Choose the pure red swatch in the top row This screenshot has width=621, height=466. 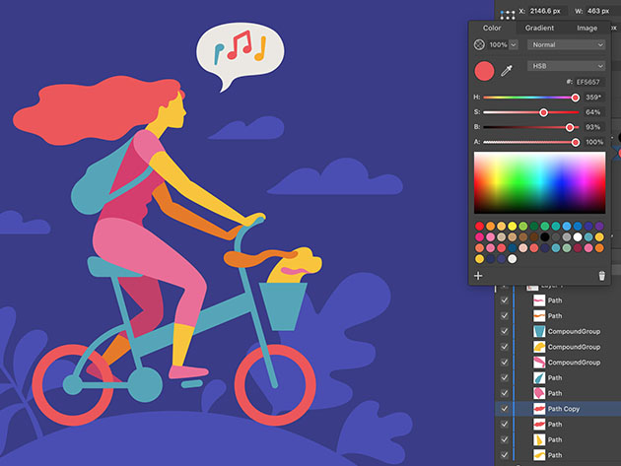click(x=480, y=226)
